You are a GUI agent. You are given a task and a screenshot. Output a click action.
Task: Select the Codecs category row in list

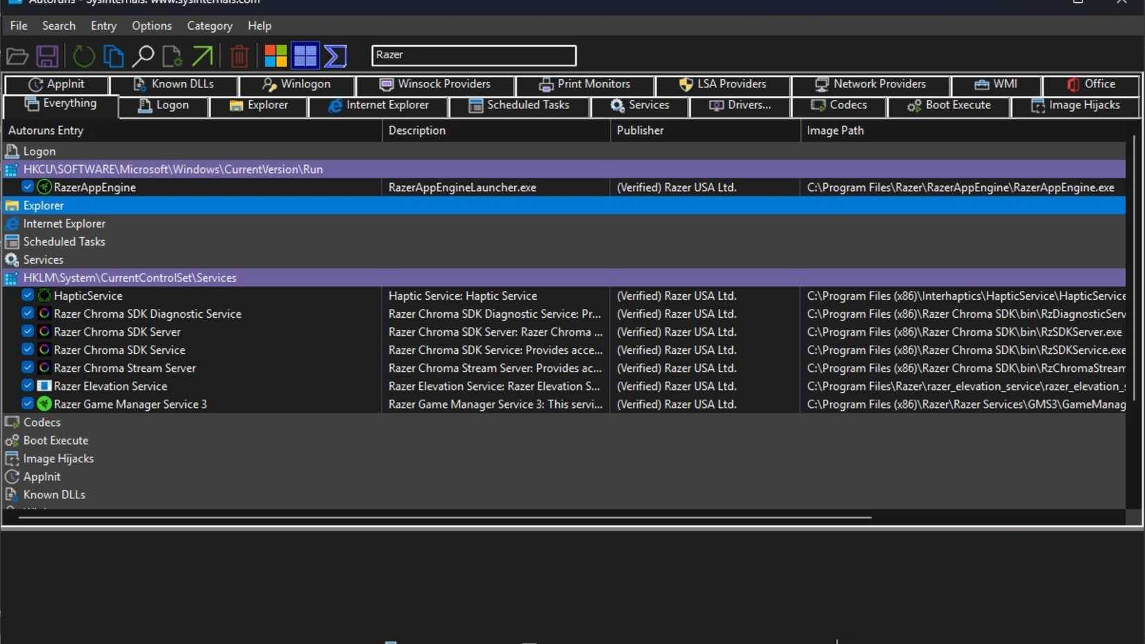pos(42,422)
